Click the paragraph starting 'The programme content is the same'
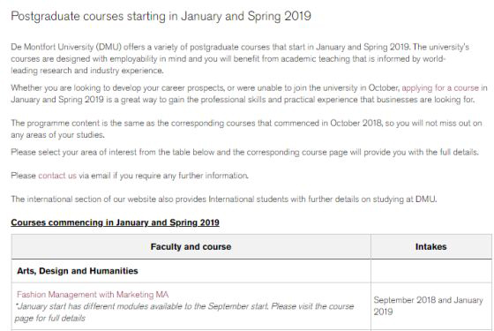 click(x=246, y=129)
